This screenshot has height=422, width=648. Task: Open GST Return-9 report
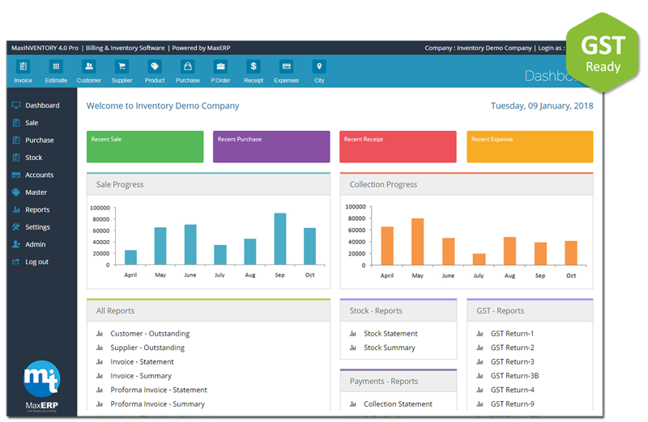(512, 404)
